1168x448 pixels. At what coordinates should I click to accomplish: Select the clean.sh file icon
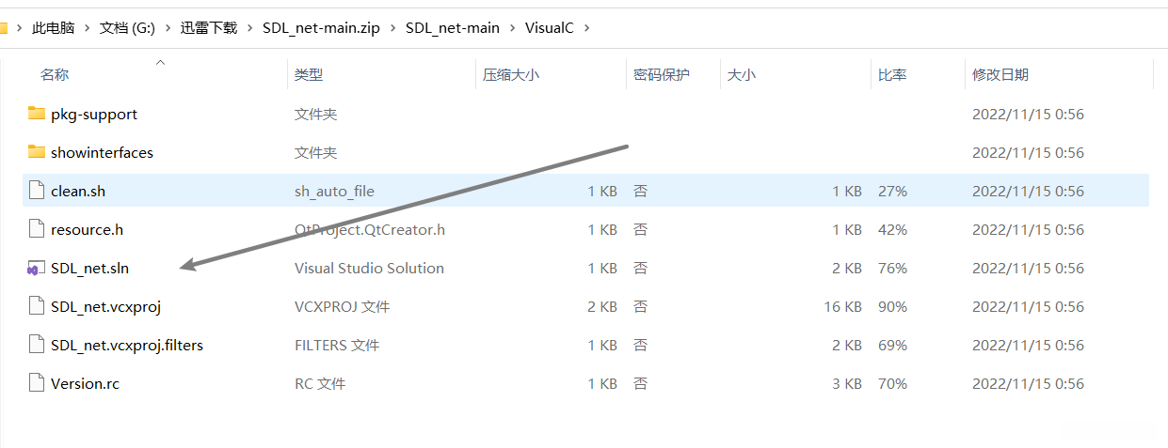(37, 191)
